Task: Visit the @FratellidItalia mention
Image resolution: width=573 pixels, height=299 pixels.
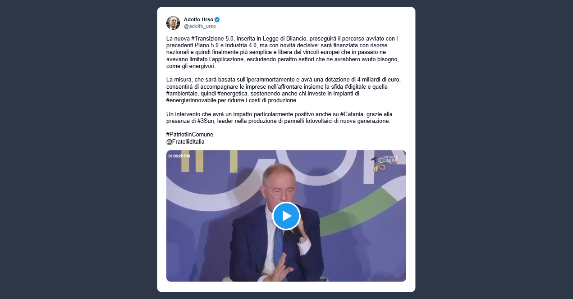Action: click(185, 141)
